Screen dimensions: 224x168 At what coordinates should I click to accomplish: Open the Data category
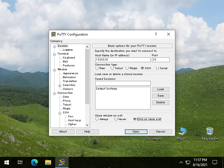tap(66, 97)
